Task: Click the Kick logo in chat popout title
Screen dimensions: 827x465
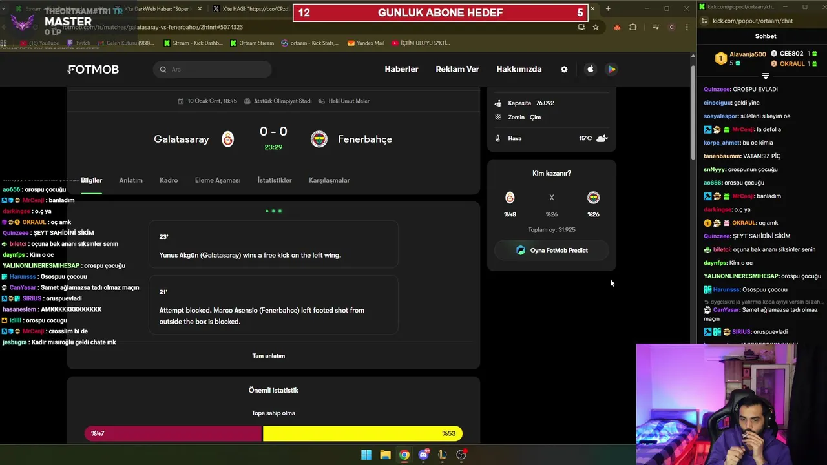Action: 703,7
